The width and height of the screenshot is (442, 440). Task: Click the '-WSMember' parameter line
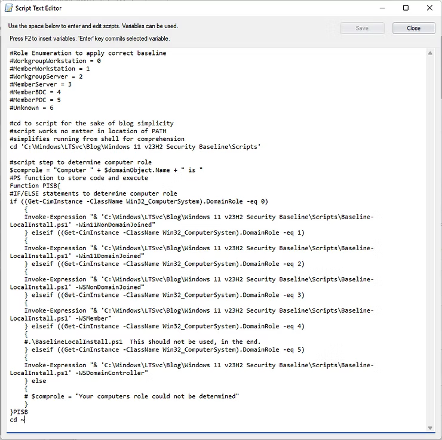click(60, 318)
